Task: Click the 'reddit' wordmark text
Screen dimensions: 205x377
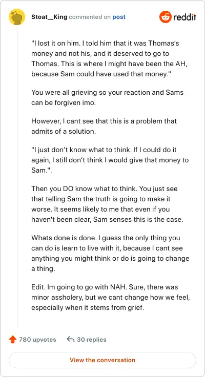Action: coord(185,17)
